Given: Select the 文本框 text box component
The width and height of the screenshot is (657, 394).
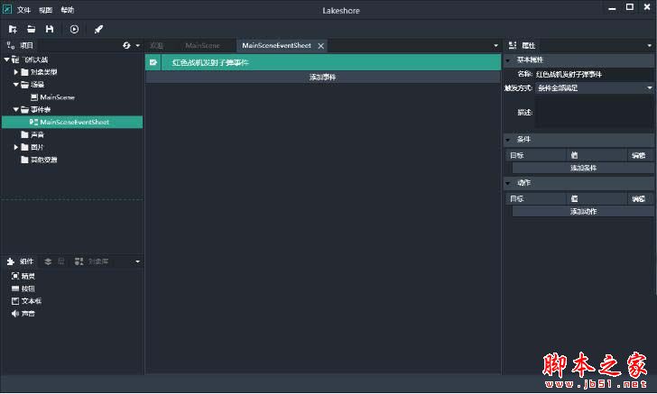Looking at the screenshot, I should 27,301.
